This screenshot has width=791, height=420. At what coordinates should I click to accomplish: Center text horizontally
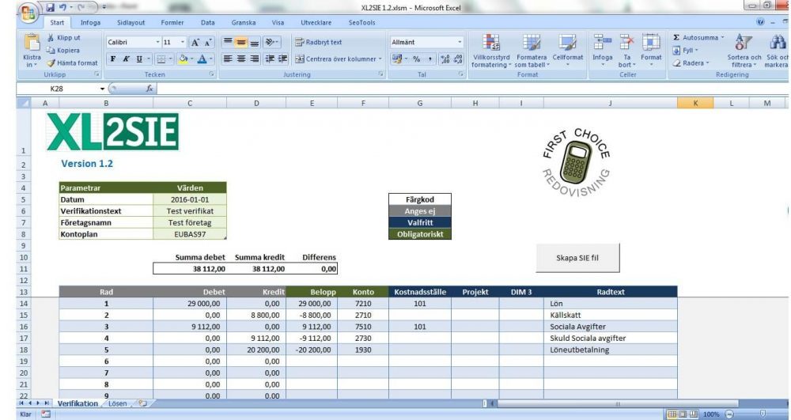click(x=241, y=59)
